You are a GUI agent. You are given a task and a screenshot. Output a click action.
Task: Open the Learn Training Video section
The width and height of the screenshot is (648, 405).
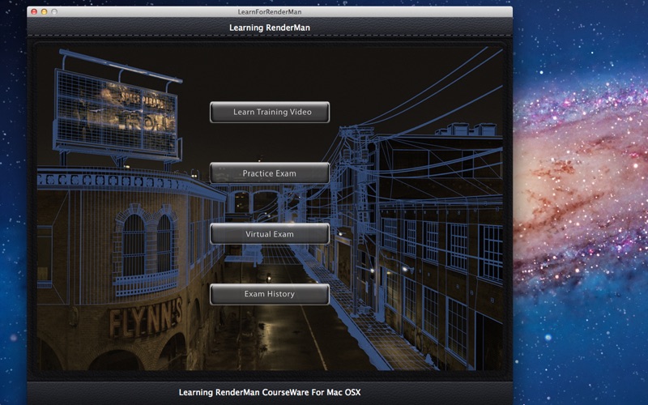[x=270, y=112]
